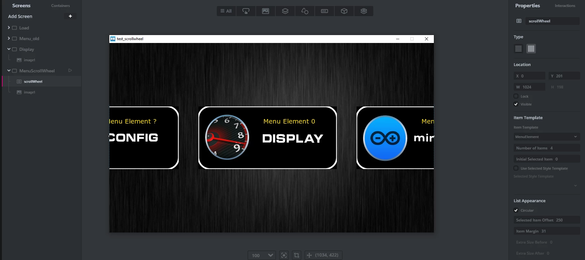Open the Images widget category icon
The width and height of the screenshot is (585, 260).
266,11
